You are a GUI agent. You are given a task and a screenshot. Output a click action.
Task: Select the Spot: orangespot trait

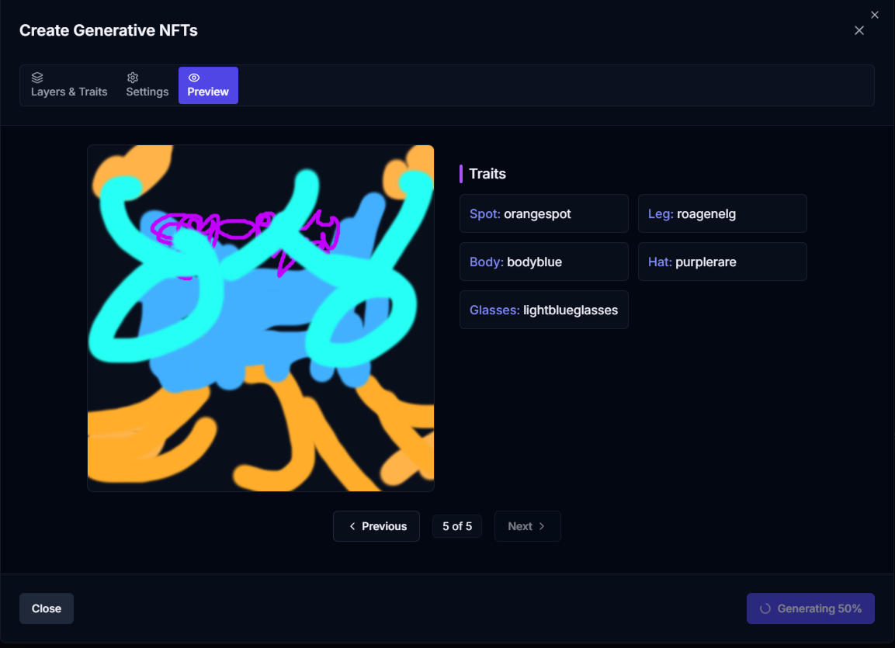click(x=543, y=213)
